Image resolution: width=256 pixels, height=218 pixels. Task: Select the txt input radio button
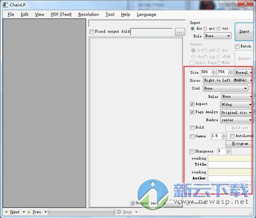(218, 28)
